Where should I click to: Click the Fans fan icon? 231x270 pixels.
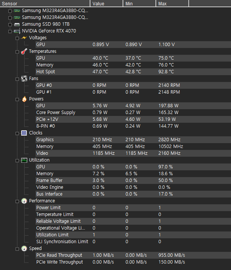pyautogui.click(x=24, y=79)
